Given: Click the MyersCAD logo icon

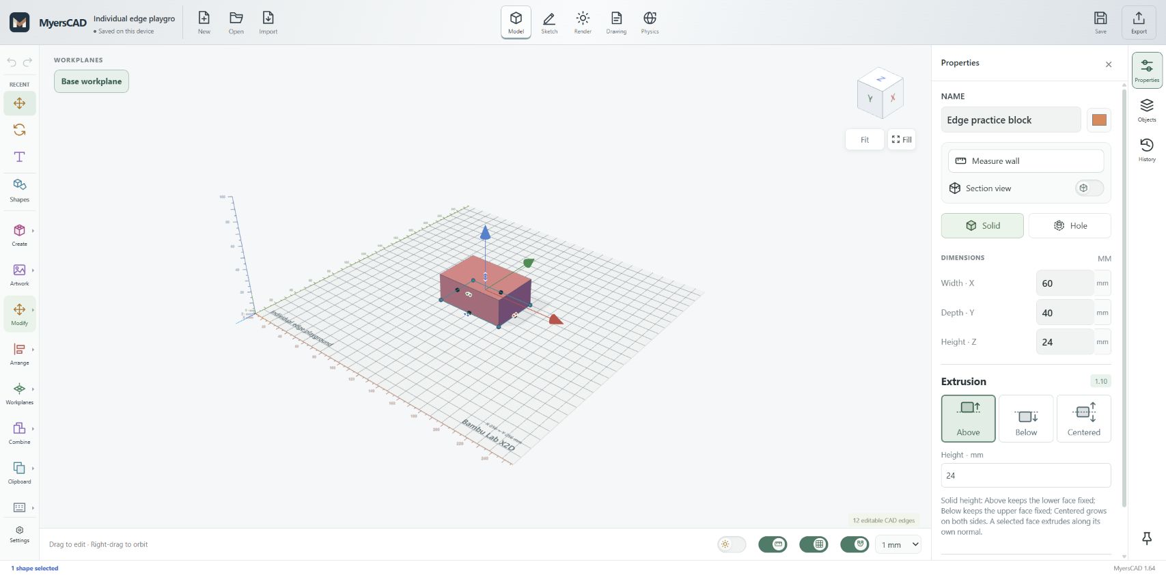Looking at the screenshot, I should click(20, 23).
